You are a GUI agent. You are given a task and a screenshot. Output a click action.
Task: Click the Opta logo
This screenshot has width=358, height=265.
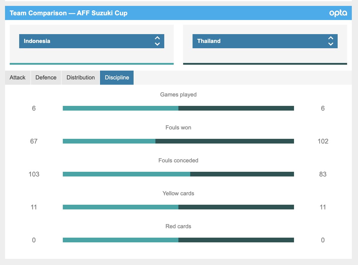tap(338, 13)
